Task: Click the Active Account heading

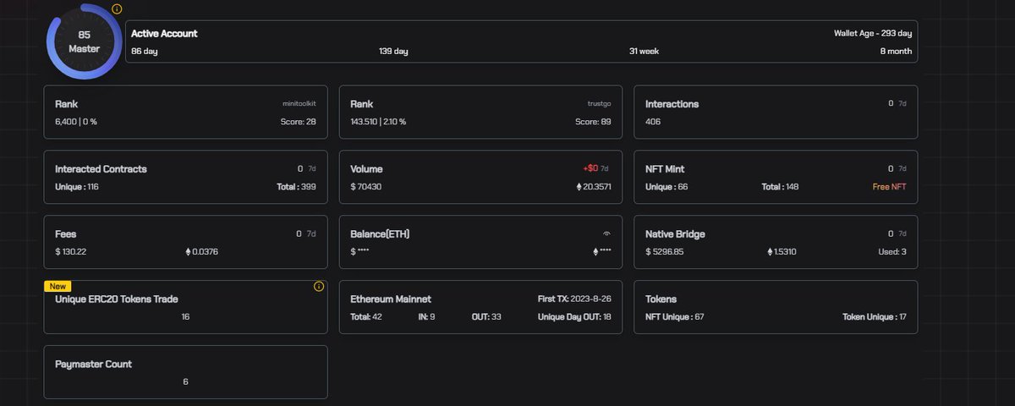Action: click(164, 34)
